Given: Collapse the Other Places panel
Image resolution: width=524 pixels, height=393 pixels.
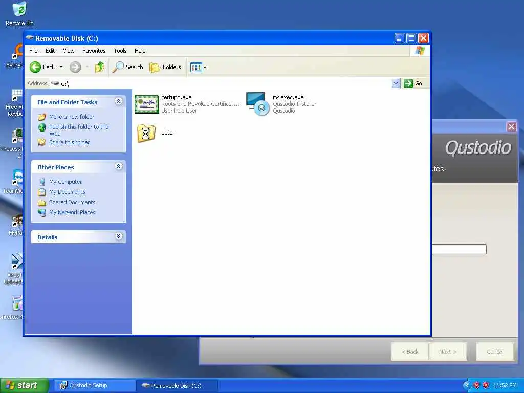Looking at the screenshot, I should [x=118, y=166].
